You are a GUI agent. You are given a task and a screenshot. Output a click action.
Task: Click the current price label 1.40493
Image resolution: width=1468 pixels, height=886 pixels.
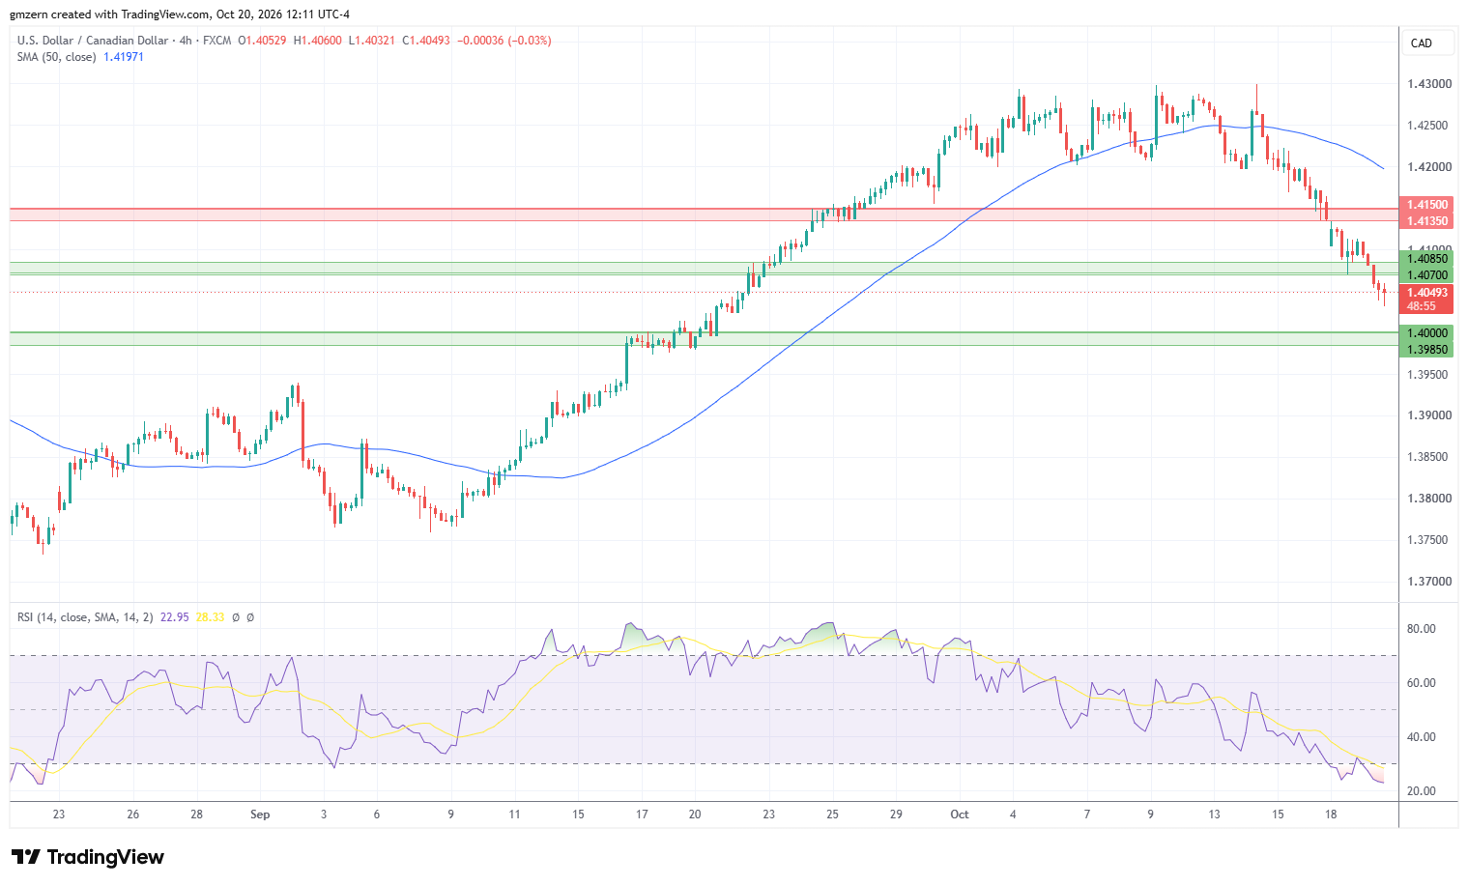(1427, 293)
